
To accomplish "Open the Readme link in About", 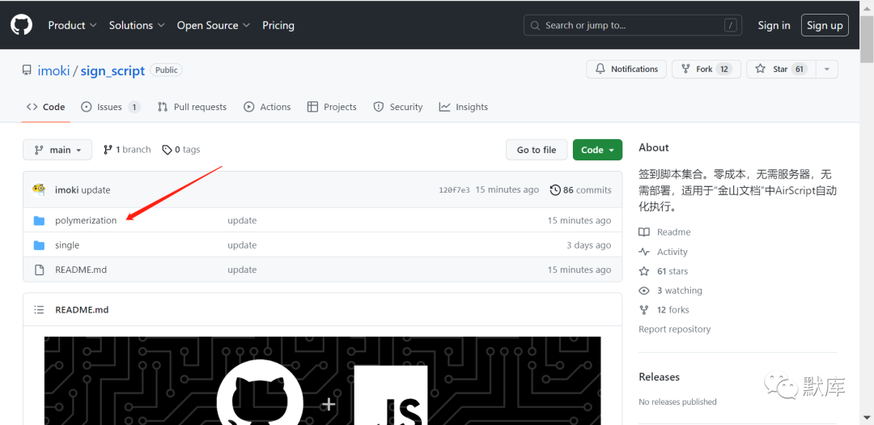I will pos(664,232).
